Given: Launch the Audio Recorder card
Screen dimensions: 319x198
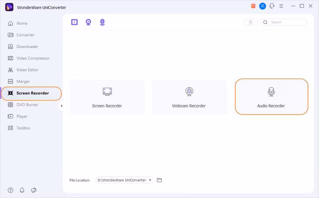Looking at the screenshot, I should pos(271,97).
